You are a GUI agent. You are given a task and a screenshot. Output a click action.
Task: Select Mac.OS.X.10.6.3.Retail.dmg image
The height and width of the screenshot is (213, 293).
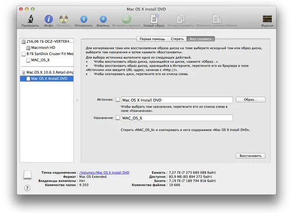click(47, 72)
